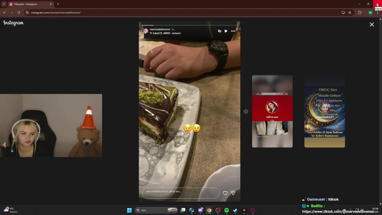Open Task View on the taskbar
Viewport: 382px width, 215px height.
[183, 210]
